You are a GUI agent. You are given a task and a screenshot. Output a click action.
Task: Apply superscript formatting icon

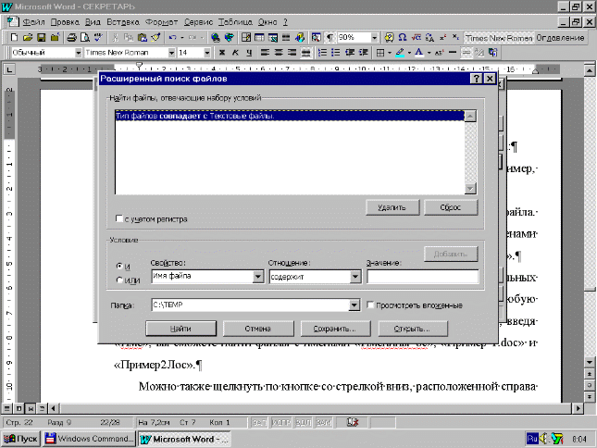[x=442, y=37]
